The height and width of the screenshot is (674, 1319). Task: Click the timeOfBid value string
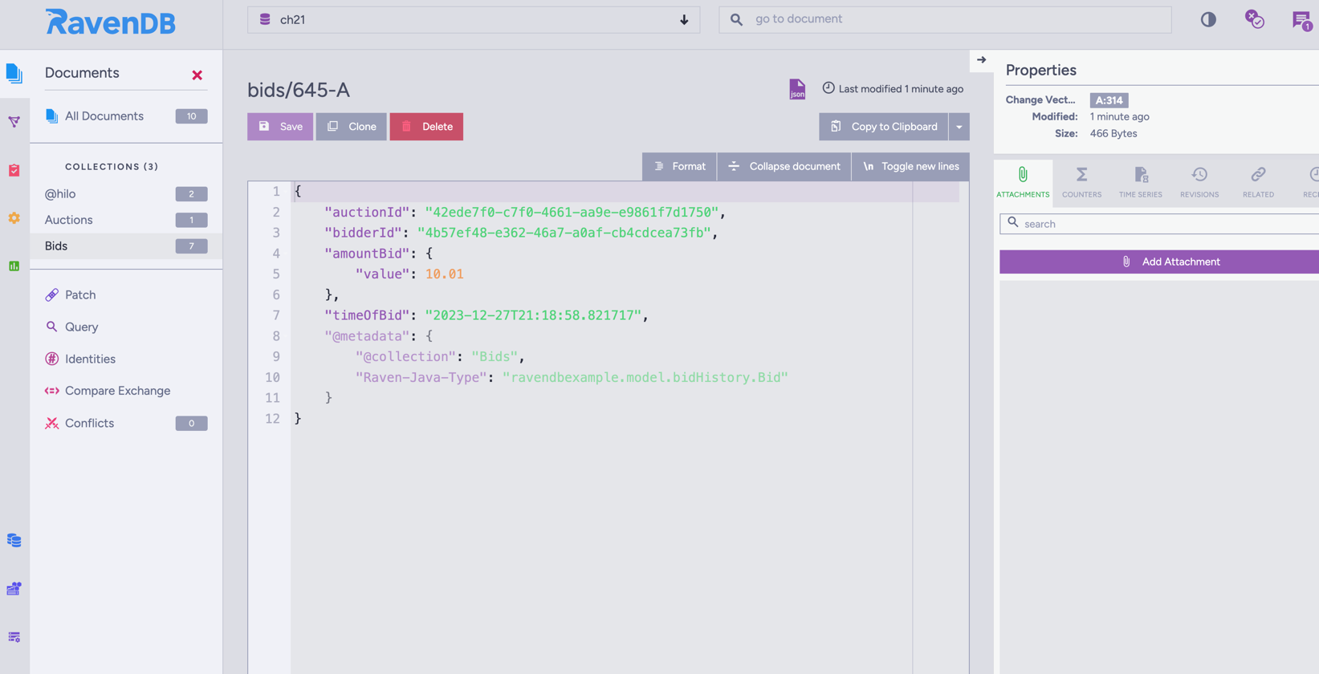(533, 315)
